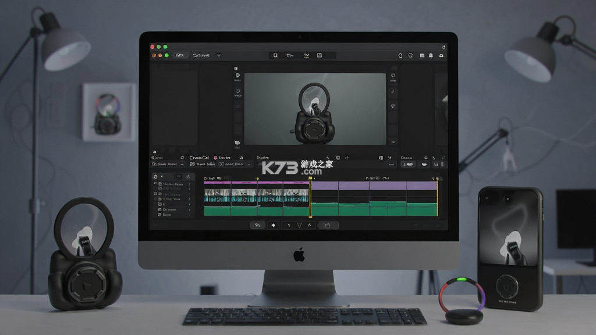Click the outlined pill button in the right panel's controls
This screenshot has width=596, height=335.
[408, 164]
